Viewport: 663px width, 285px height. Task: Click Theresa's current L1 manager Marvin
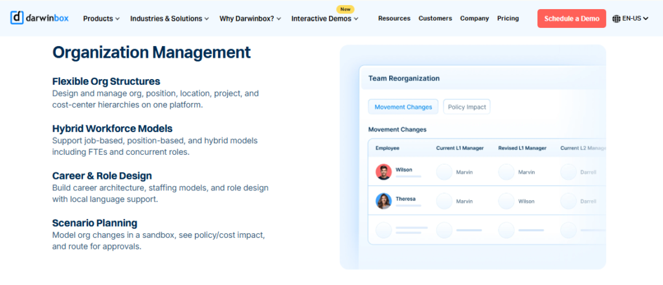tap(464, 201)
